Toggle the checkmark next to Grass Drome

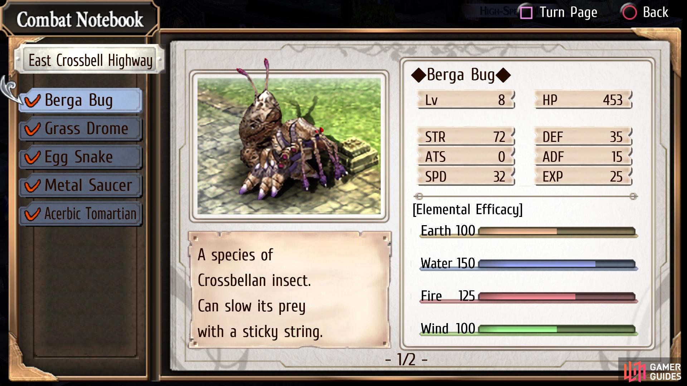point(32,129)
